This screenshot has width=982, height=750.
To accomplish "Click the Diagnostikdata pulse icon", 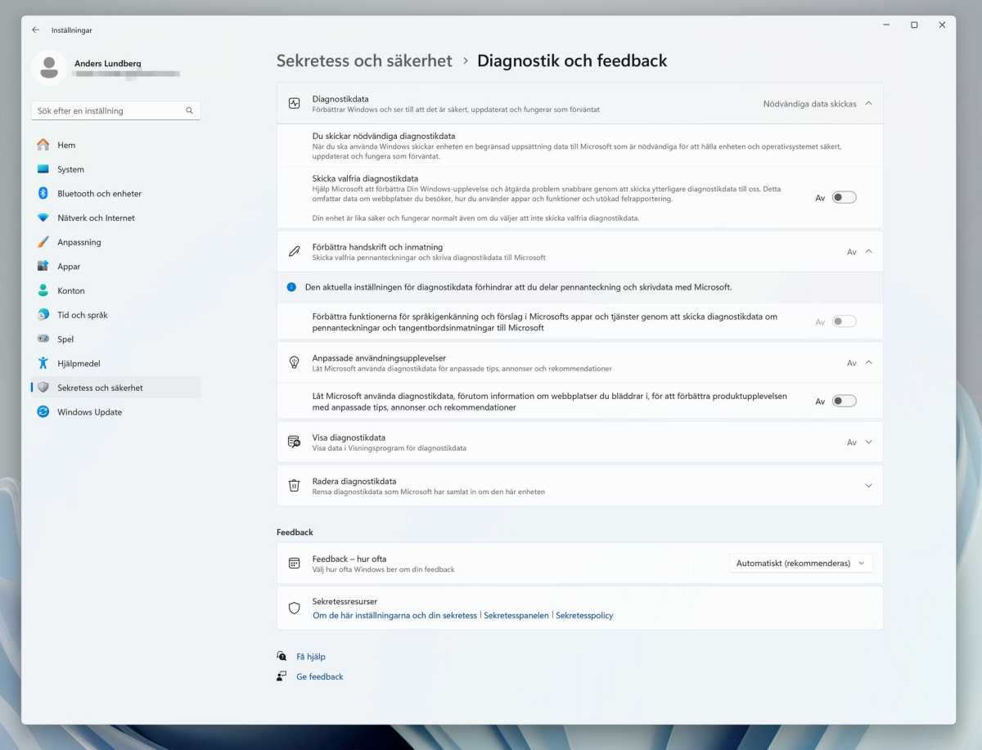I will coord(295,103).
